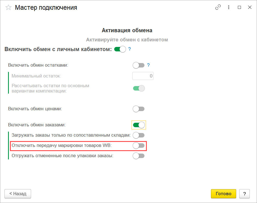Click the Мастер подключения title text
The width and height of the screenshot is (257, 203).
click(46, 7)
